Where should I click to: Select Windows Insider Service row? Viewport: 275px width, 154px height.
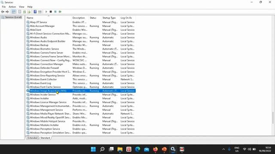click(81, 95)
